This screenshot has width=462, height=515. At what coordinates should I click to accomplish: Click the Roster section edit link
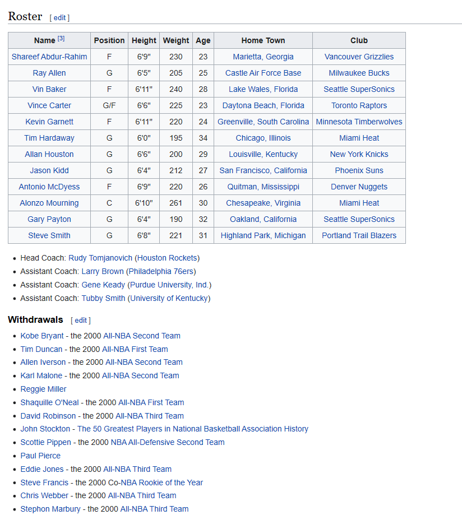click(59, 17)
